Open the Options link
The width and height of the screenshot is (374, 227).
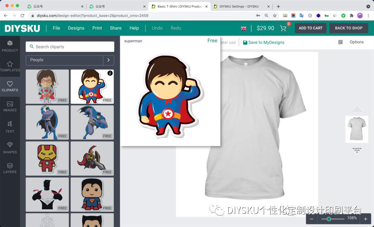point(357,42)
